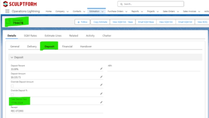Open the Deposit sub-tab
Viewport: 209px width, 118px height.
point(49,47)
